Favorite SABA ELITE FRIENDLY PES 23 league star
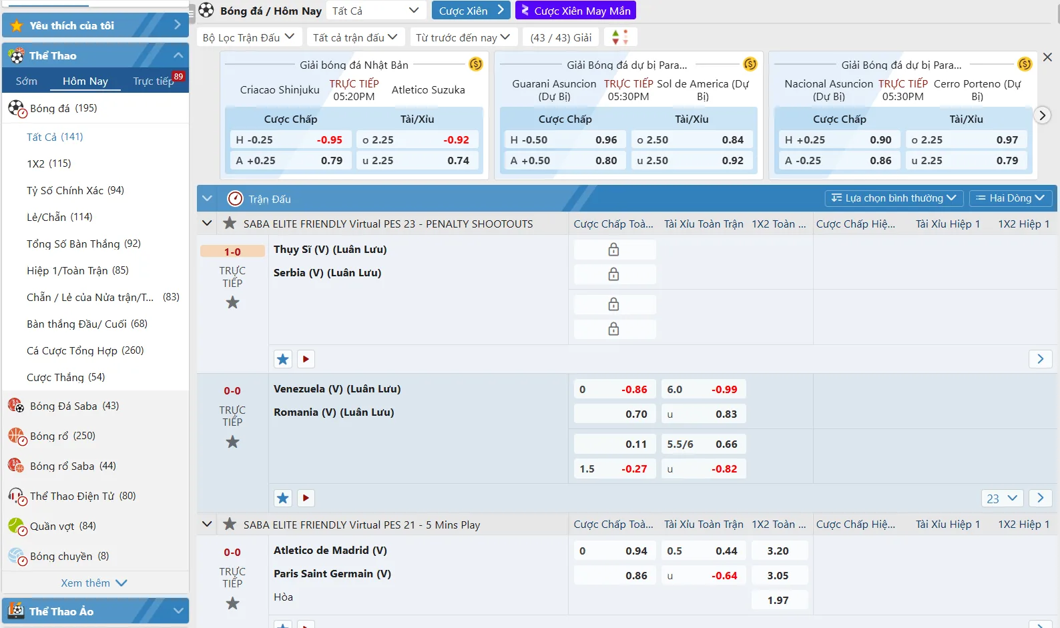The width and height of the screenshot is (1060, 628). click(x=230, y=224)
